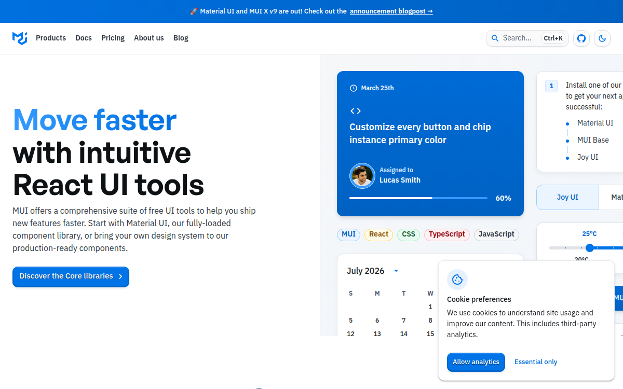Switch to the Joy UI tab

(567, 197)
